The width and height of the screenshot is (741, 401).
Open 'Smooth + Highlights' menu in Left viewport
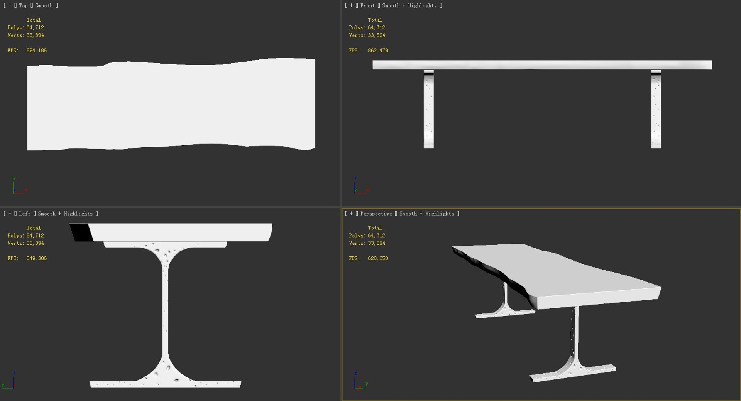65,213
